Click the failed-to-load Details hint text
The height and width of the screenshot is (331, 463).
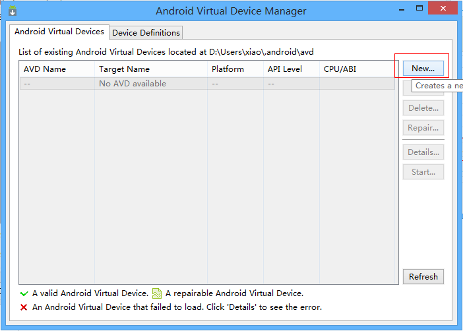(x=177, y=307)
